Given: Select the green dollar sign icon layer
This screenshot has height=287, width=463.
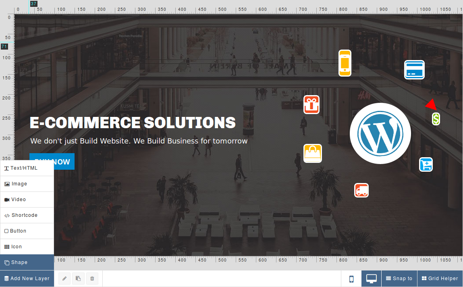Looking at the screenshot, I should pos(436,119).
